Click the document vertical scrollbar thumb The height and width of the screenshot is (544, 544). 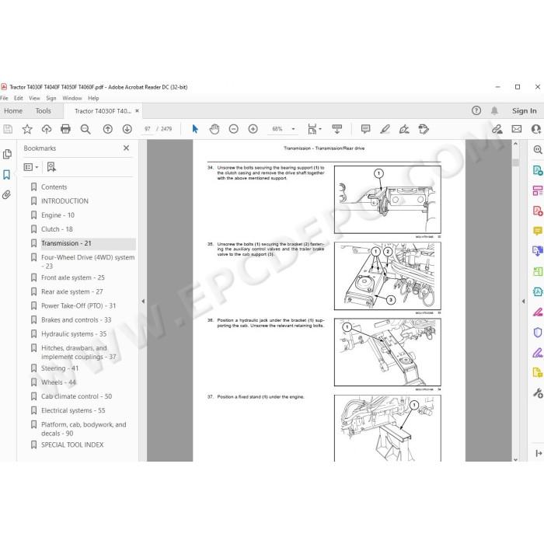coord(515,162)
